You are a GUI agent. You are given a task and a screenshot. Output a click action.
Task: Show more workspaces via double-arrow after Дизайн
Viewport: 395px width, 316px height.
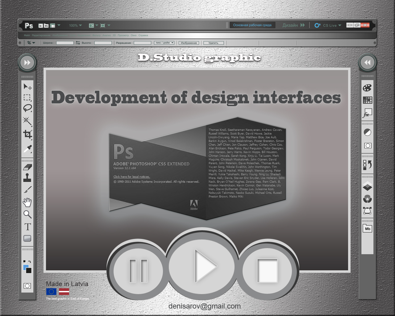[303, 25]
